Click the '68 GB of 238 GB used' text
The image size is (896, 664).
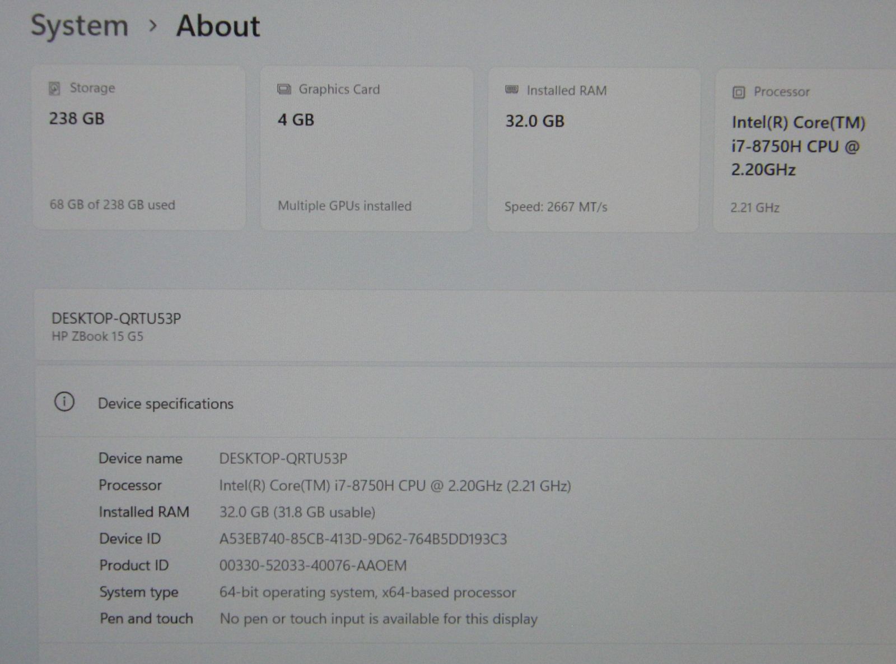[112, 205]
